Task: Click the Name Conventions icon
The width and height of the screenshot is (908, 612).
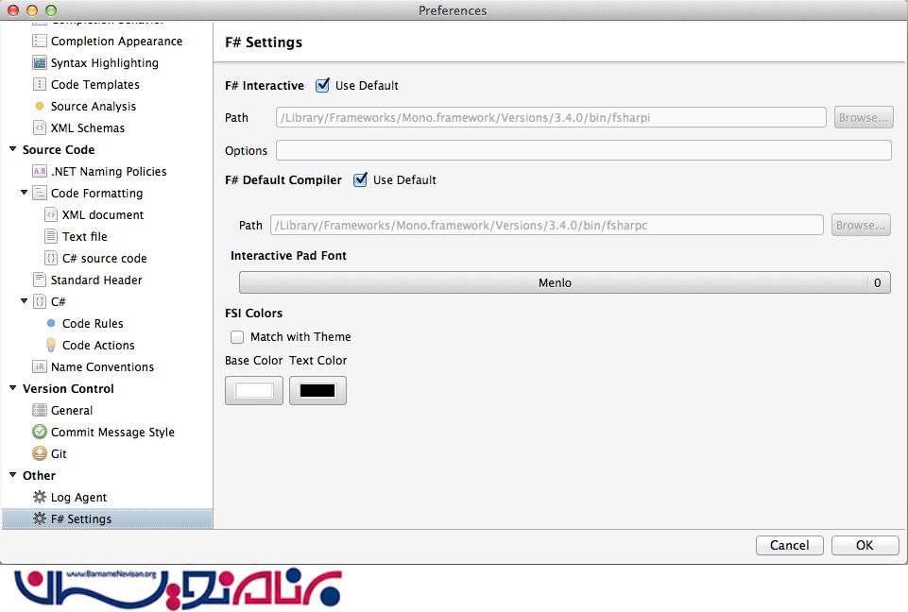Action: 40,366
